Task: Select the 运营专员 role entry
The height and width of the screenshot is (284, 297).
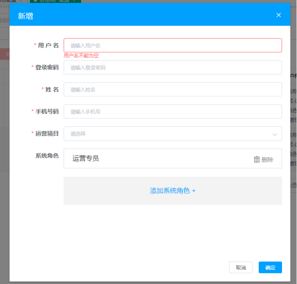Action: pos(86,158)
